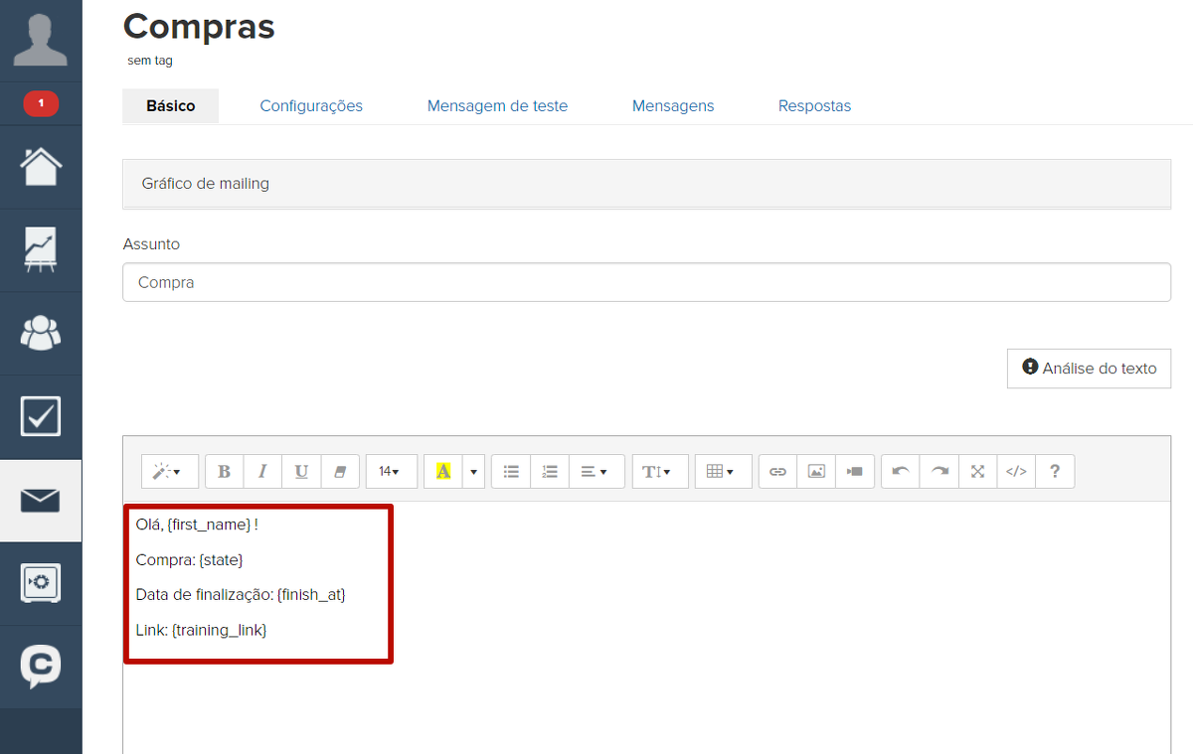Insert an unordered bullet list
Image resolution: width=1193 pixels, height=754 pixels.
click(511, 472)
